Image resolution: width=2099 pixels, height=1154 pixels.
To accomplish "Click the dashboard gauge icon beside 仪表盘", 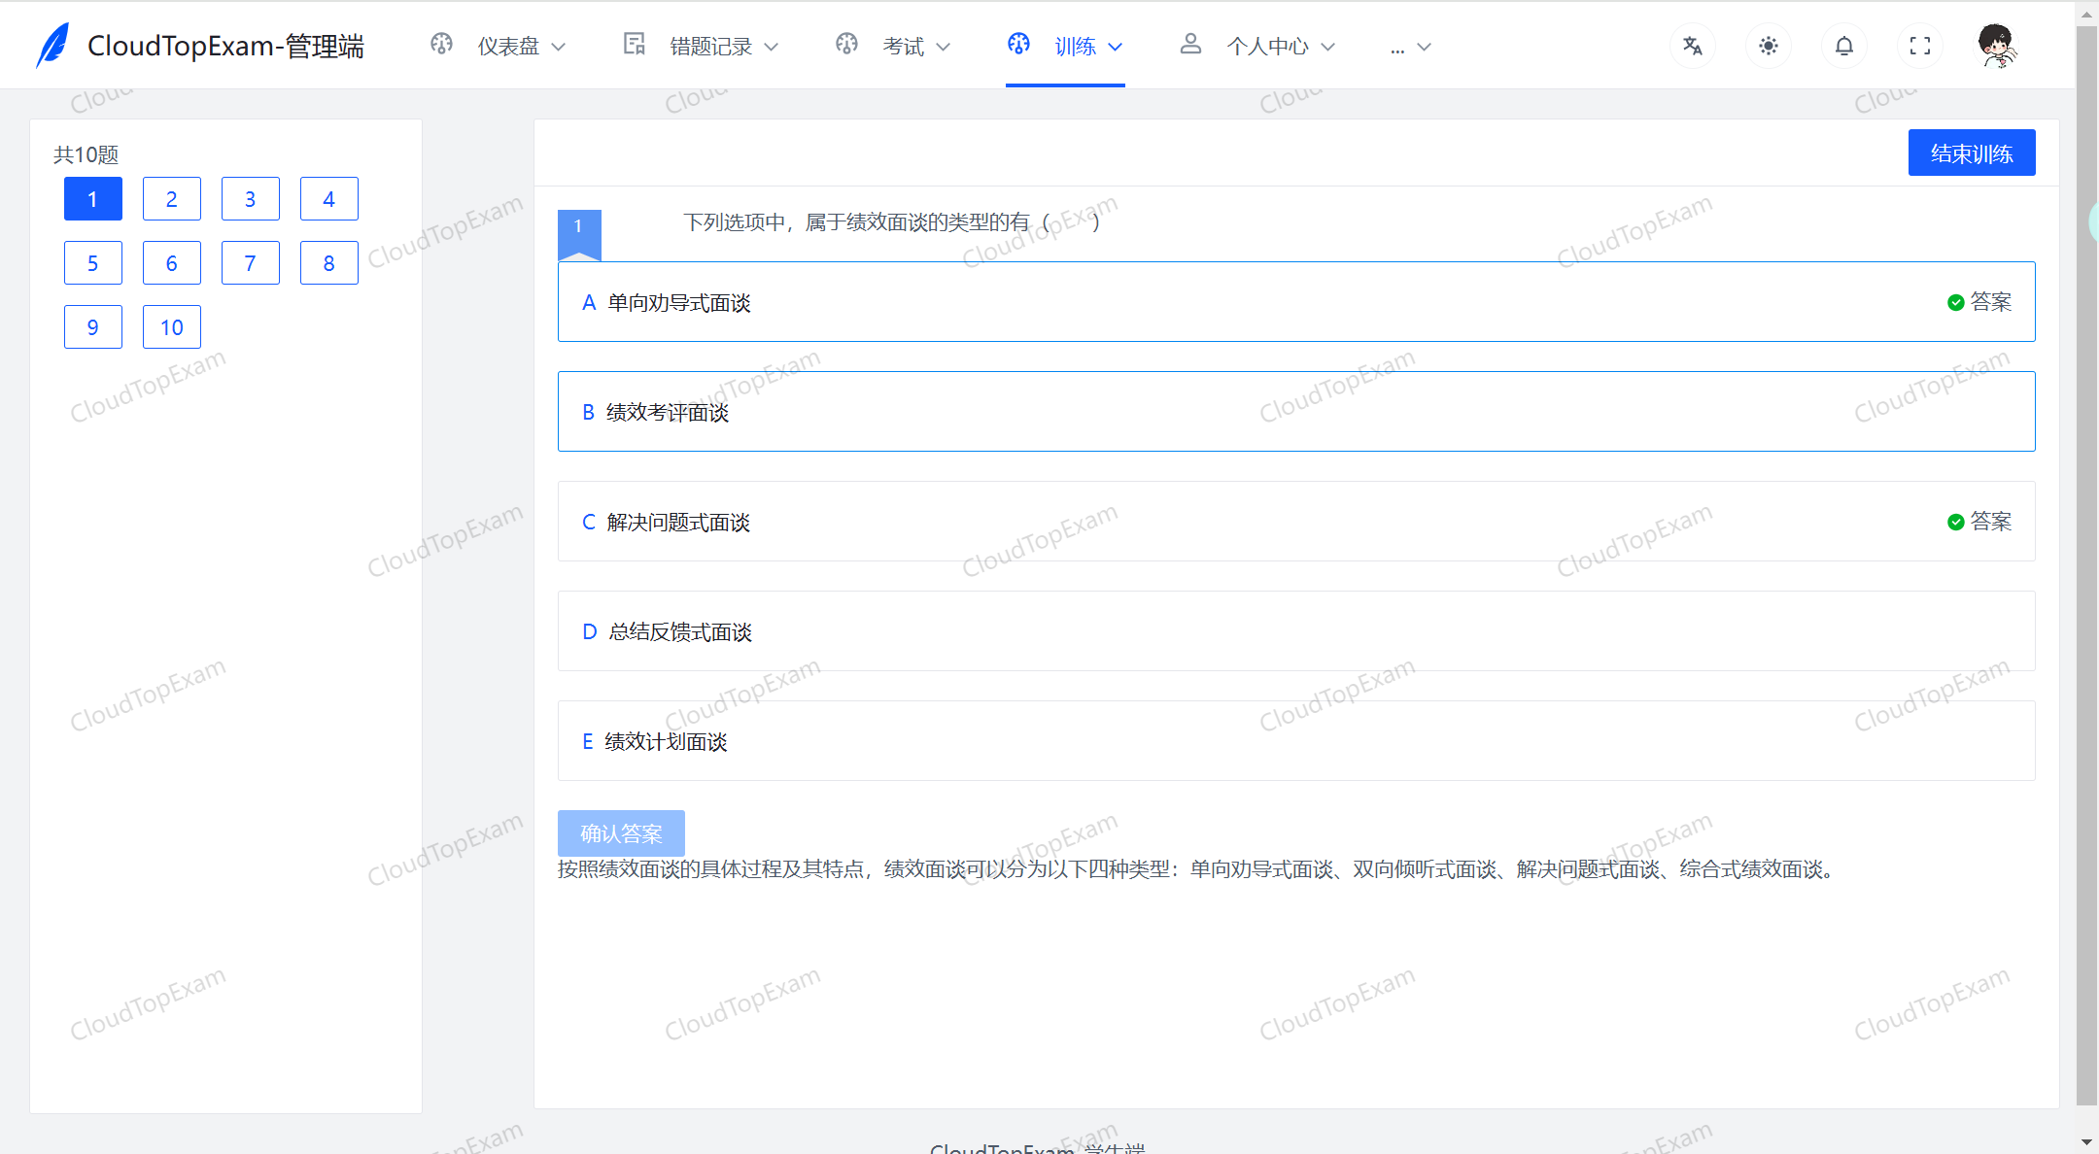I will (442, 45).
